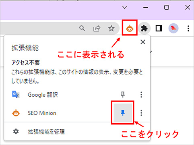Viewport: 194px width, 145px height.
Task: Click the share this page icon
Action: pyautogui.click(x=97, y=28)
